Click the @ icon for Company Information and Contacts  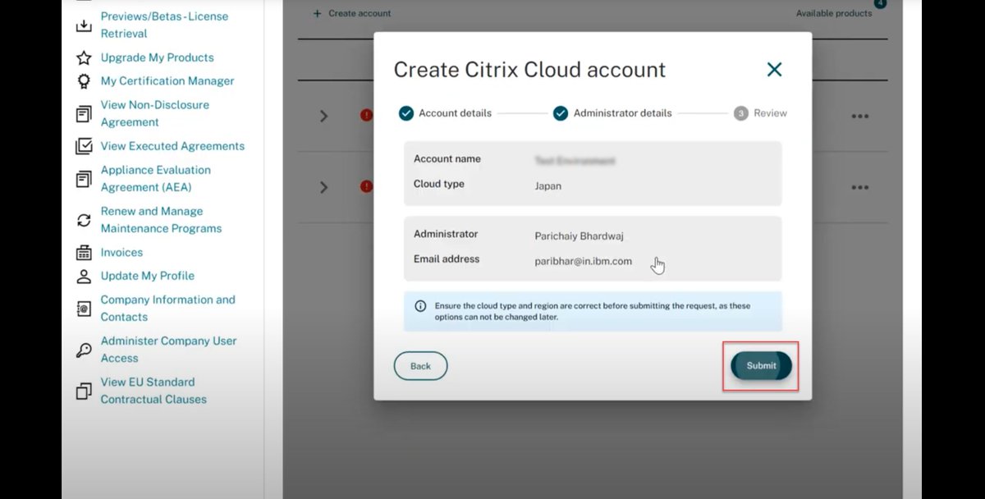(84, 308)
